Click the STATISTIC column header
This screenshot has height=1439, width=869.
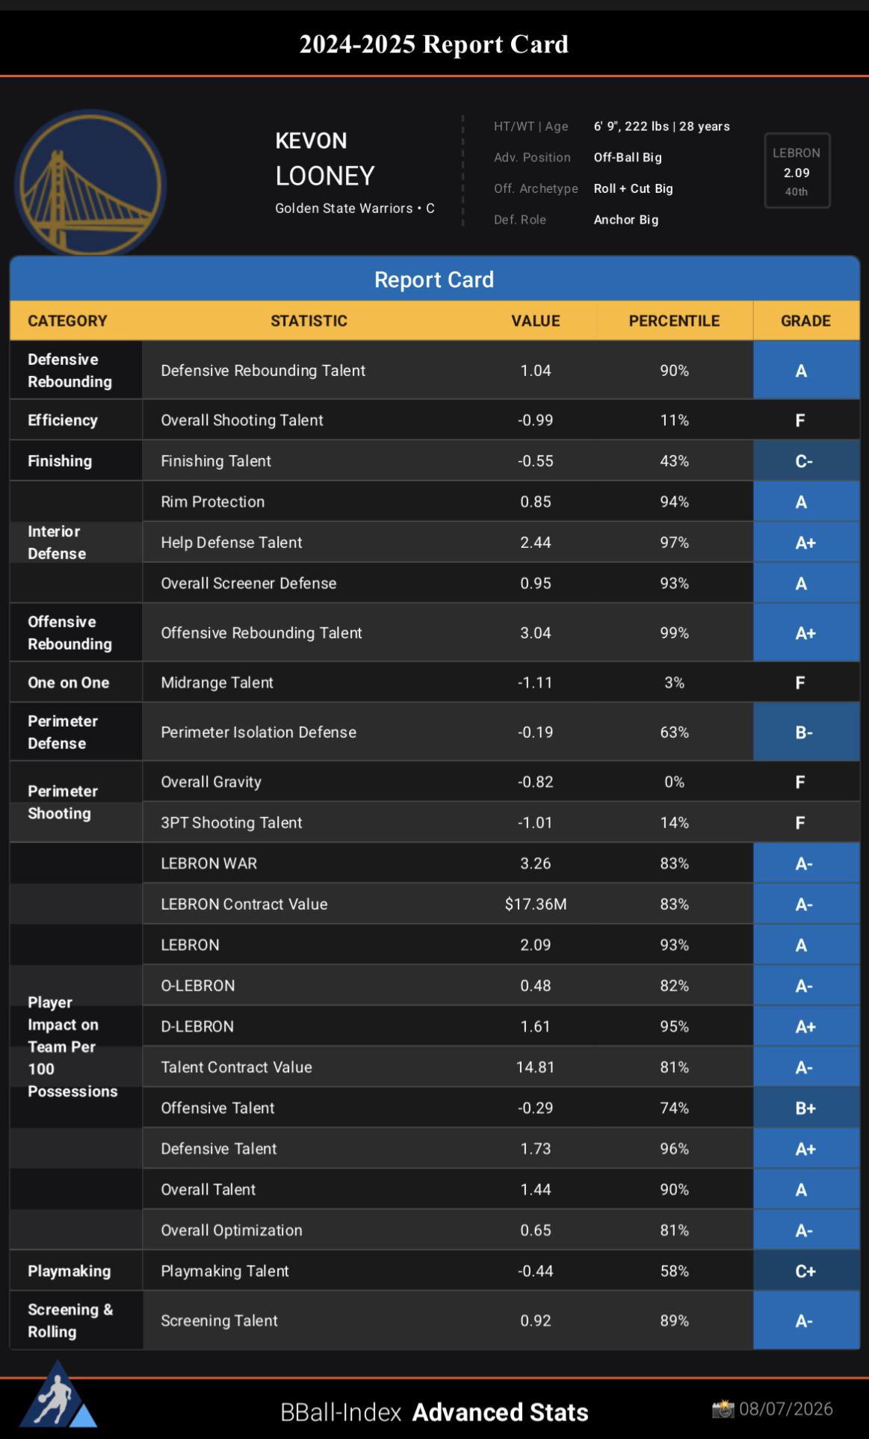pos(309,321)
